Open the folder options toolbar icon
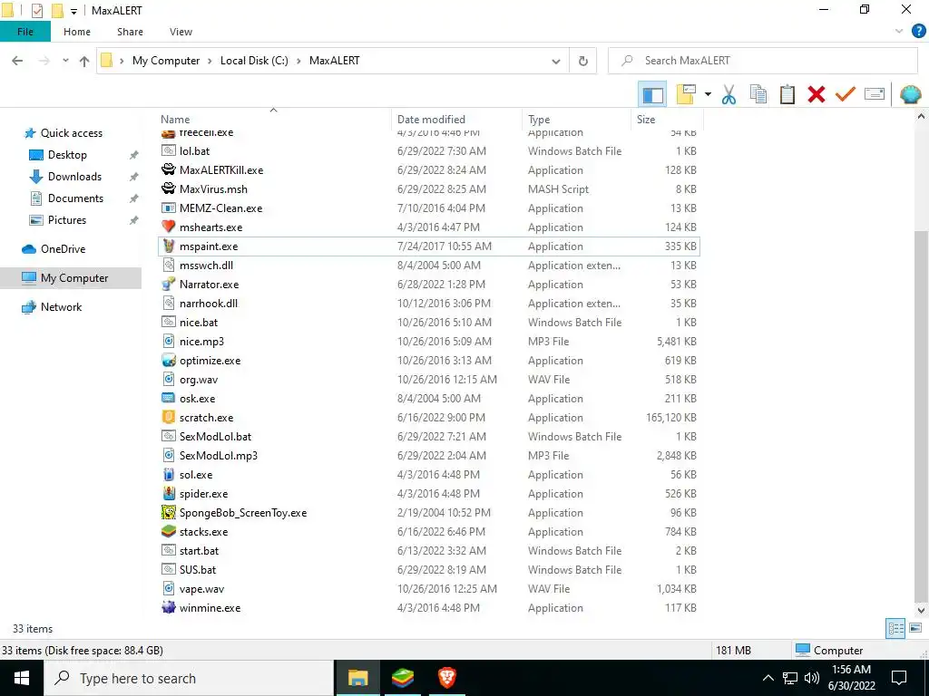 (x=686, y=94)
